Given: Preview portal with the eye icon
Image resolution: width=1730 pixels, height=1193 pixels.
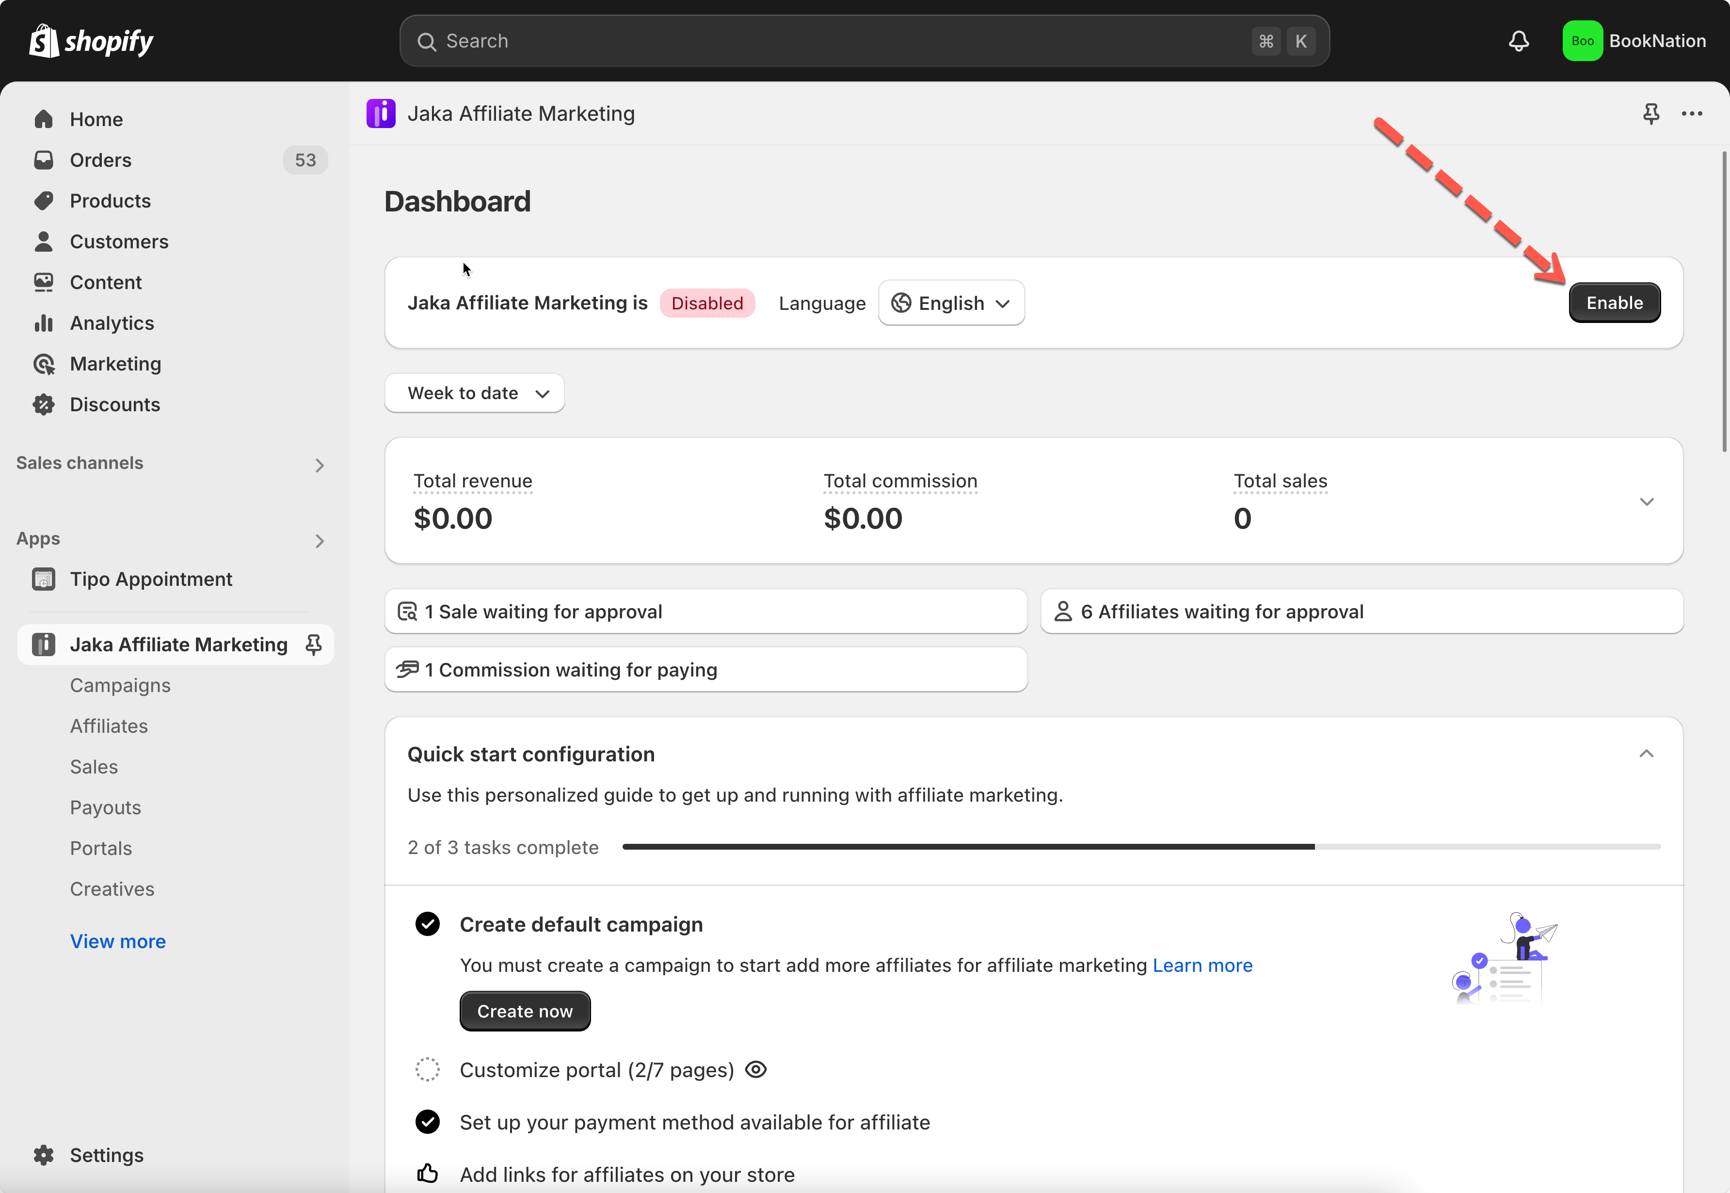Looking at the screenshot, I should [756, 1070].
